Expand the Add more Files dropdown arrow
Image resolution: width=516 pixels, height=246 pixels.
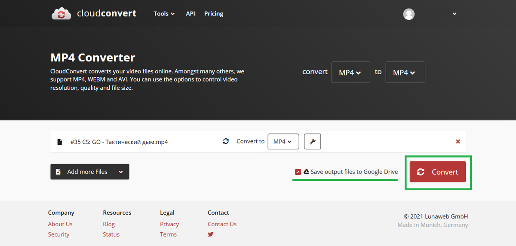coord(121,172)
